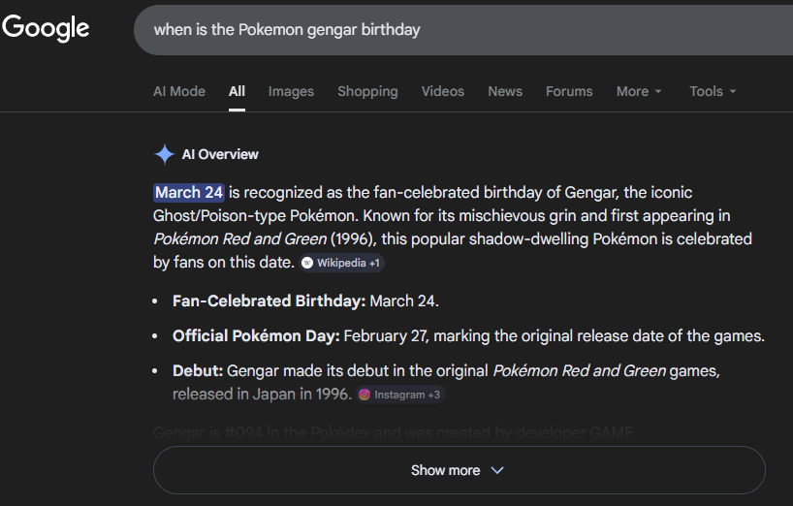Click the Instagram source icon

click(x=365, y=395)
